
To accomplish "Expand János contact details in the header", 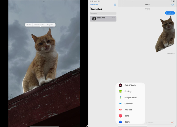I will click(147, 5).
